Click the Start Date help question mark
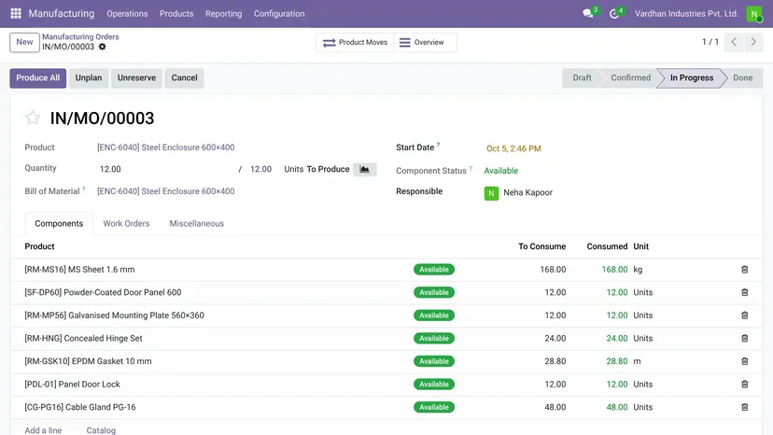 438,145
